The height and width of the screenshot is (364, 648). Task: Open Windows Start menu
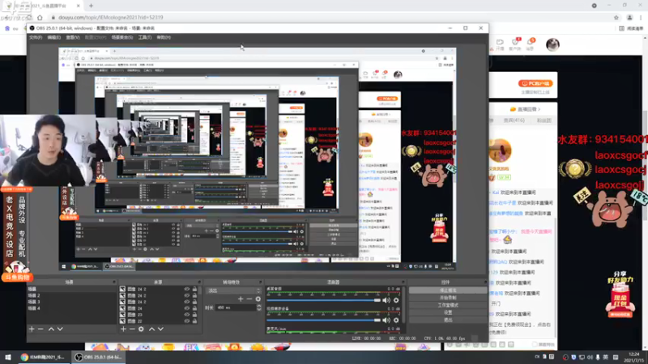(7, 357)
